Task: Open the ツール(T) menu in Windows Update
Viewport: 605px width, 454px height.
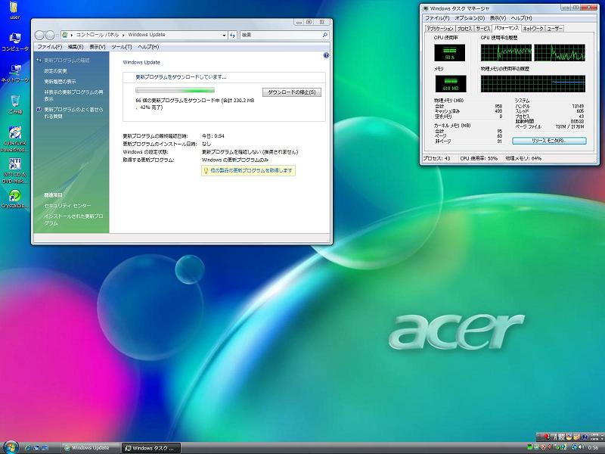Action: click(x=121, y=47)
